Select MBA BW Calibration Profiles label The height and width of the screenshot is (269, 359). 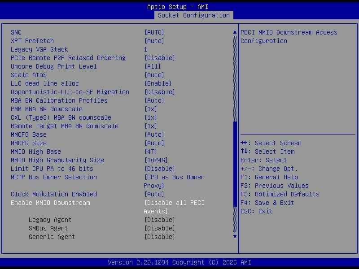coord(59,100)
